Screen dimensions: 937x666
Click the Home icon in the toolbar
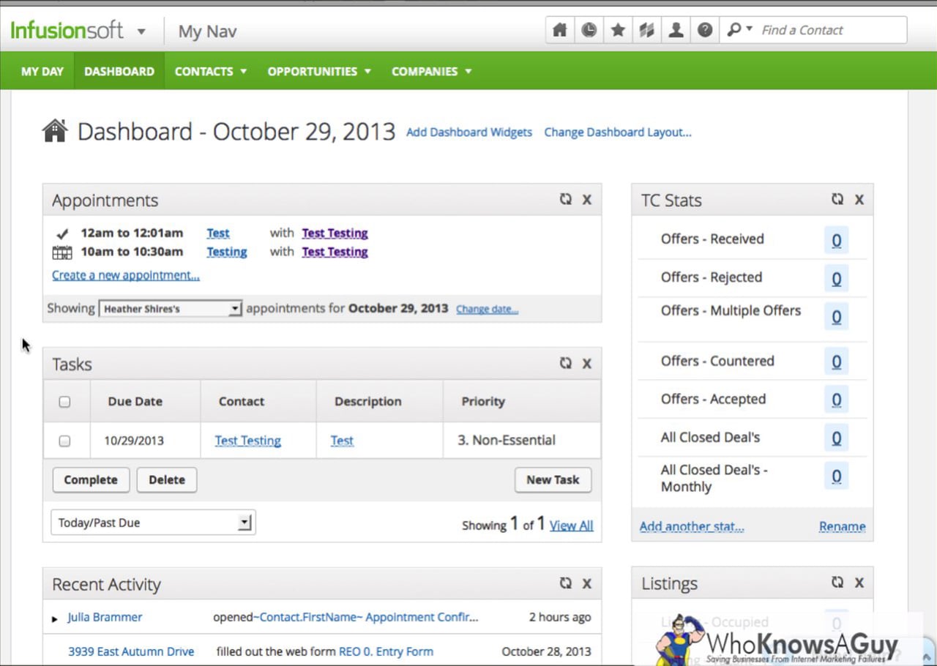click(559, 30)
